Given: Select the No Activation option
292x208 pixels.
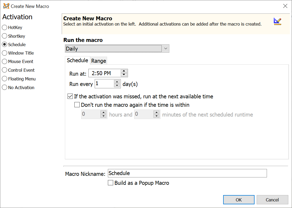Looking at the screenshot, I should tap(4, 88).
